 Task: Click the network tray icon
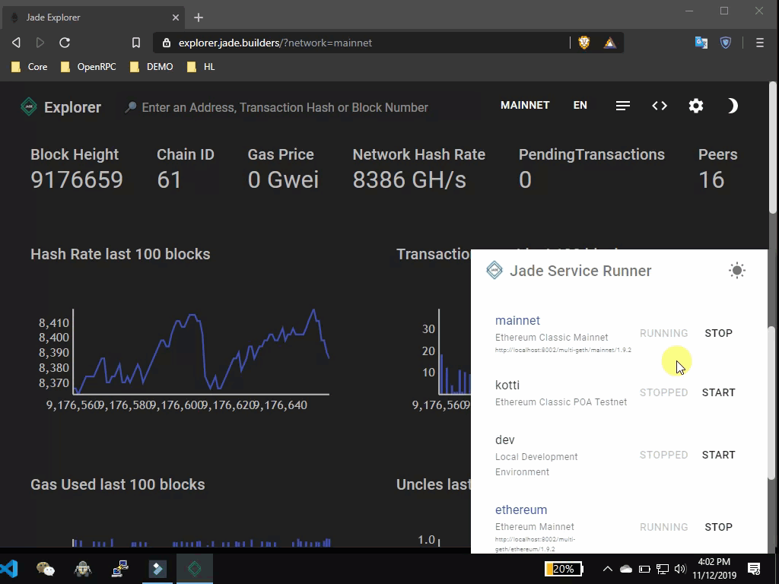663,569
